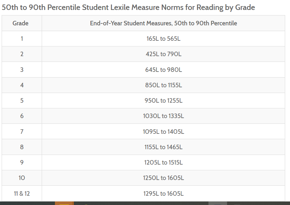290x205 pixels.
Task: Click the 645L to 980L value
Action: click(x=163, y=70)
